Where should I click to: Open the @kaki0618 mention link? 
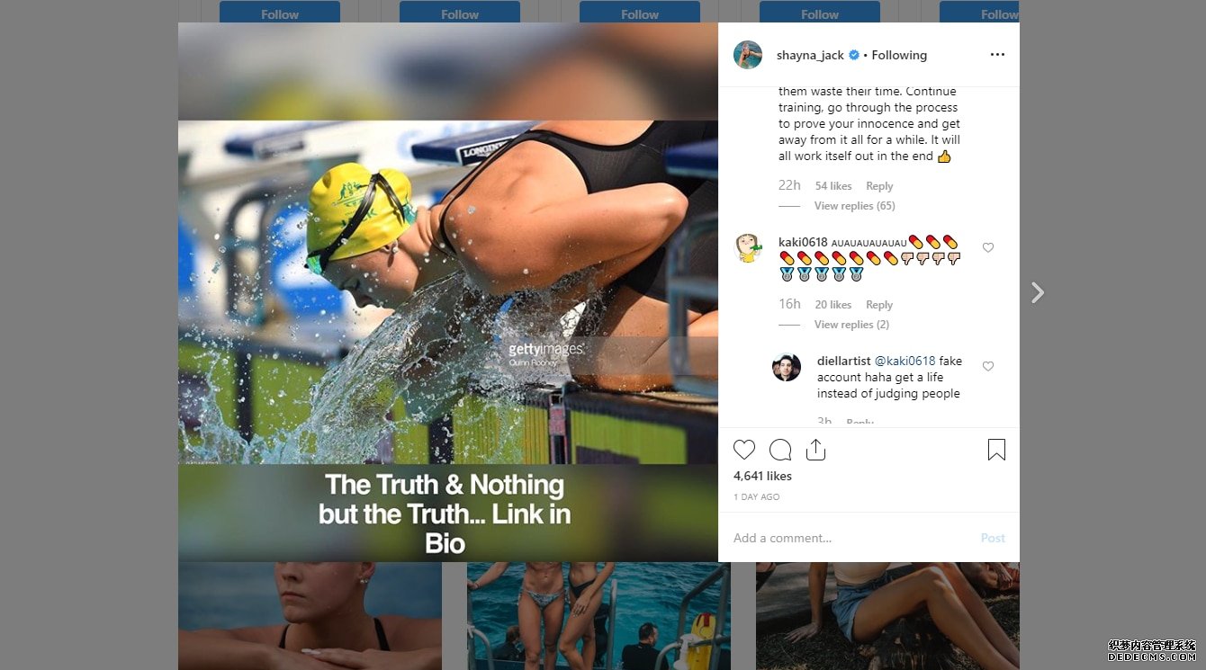click(905, 361)
